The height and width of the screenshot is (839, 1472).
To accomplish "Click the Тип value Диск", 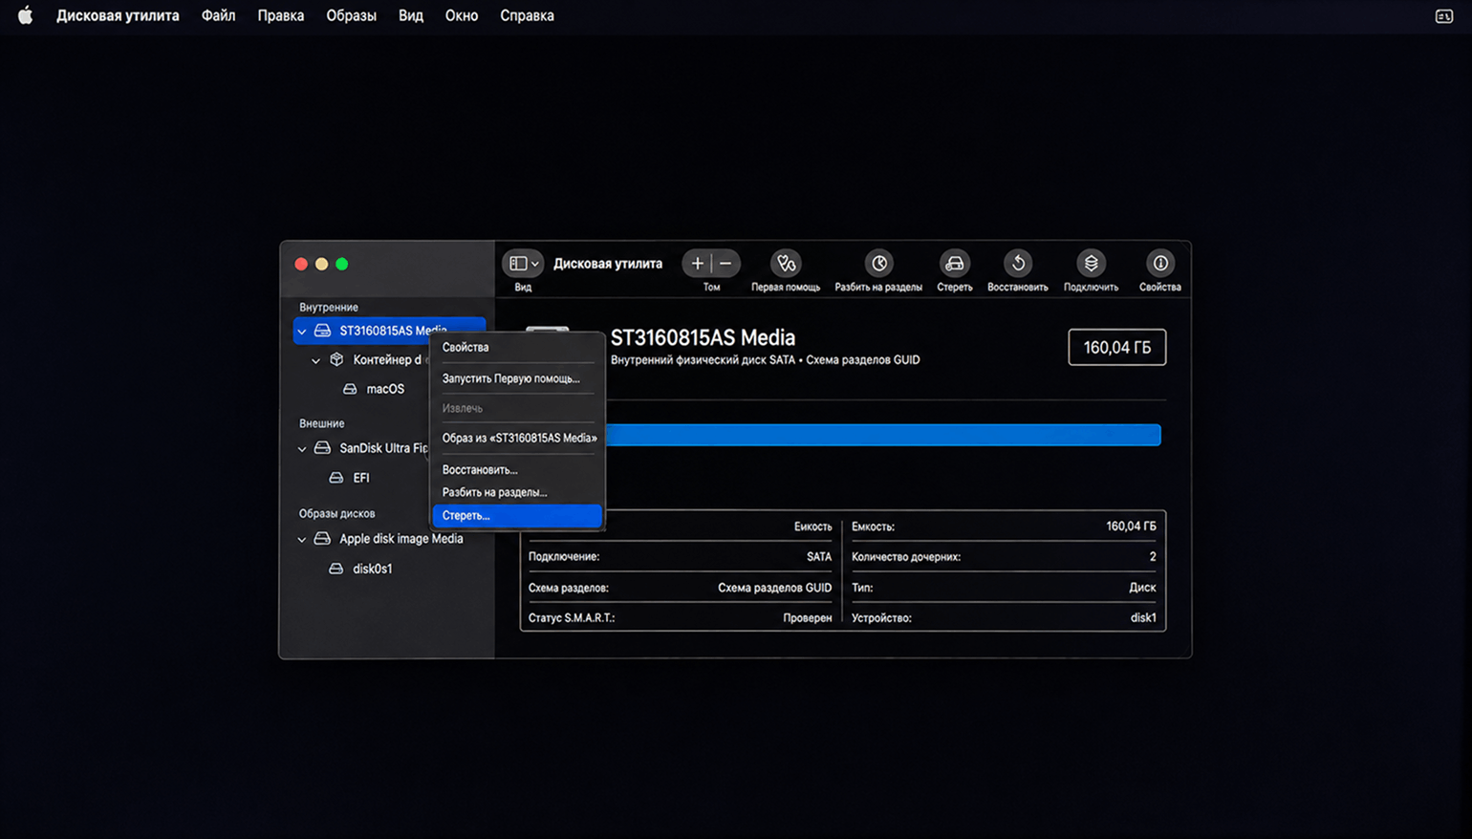I will 1142,588.
